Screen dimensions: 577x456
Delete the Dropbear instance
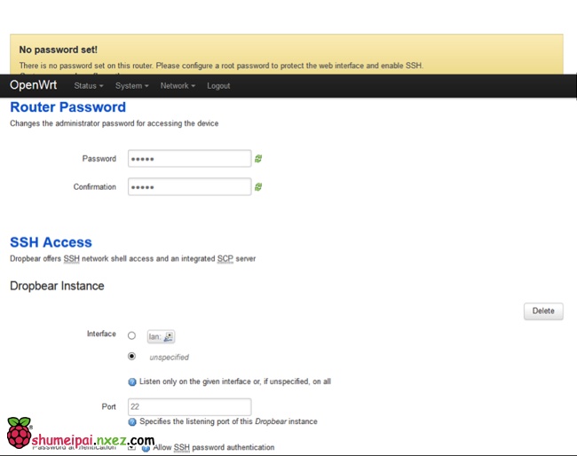543,311
